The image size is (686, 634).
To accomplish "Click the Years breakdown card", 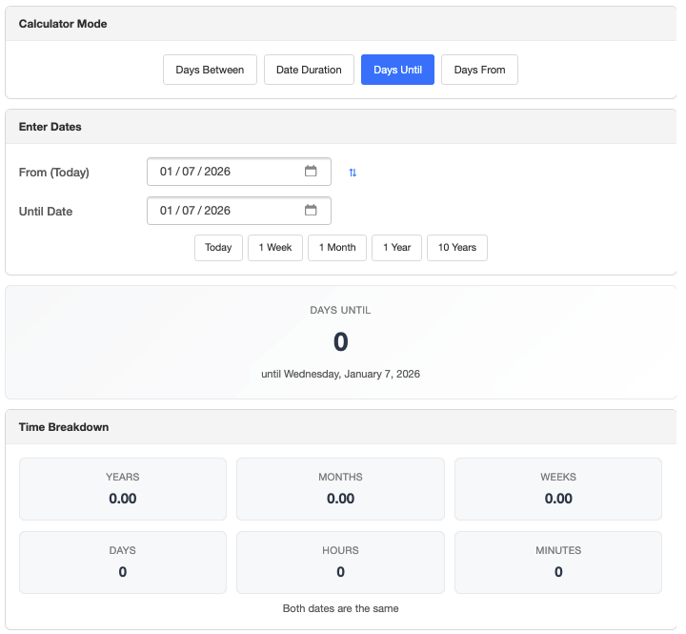I will coord(123,488).
